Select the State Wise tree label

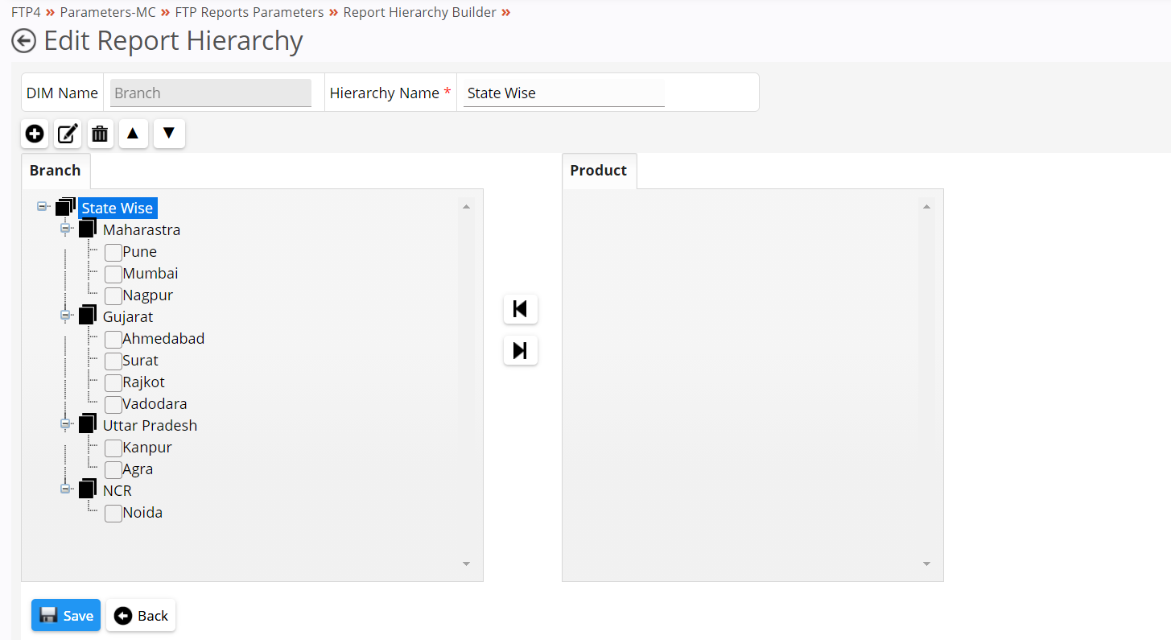[x=118, y=208]
